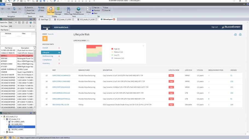Image resolution: width=249 pixels, height=139 pixels.
Task: Click Close All tabs ribbon button
Action: click(106, 10)
